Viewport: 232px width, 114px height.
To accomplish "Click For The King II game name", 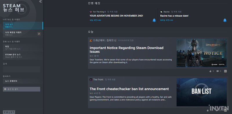I will [99, 12].
